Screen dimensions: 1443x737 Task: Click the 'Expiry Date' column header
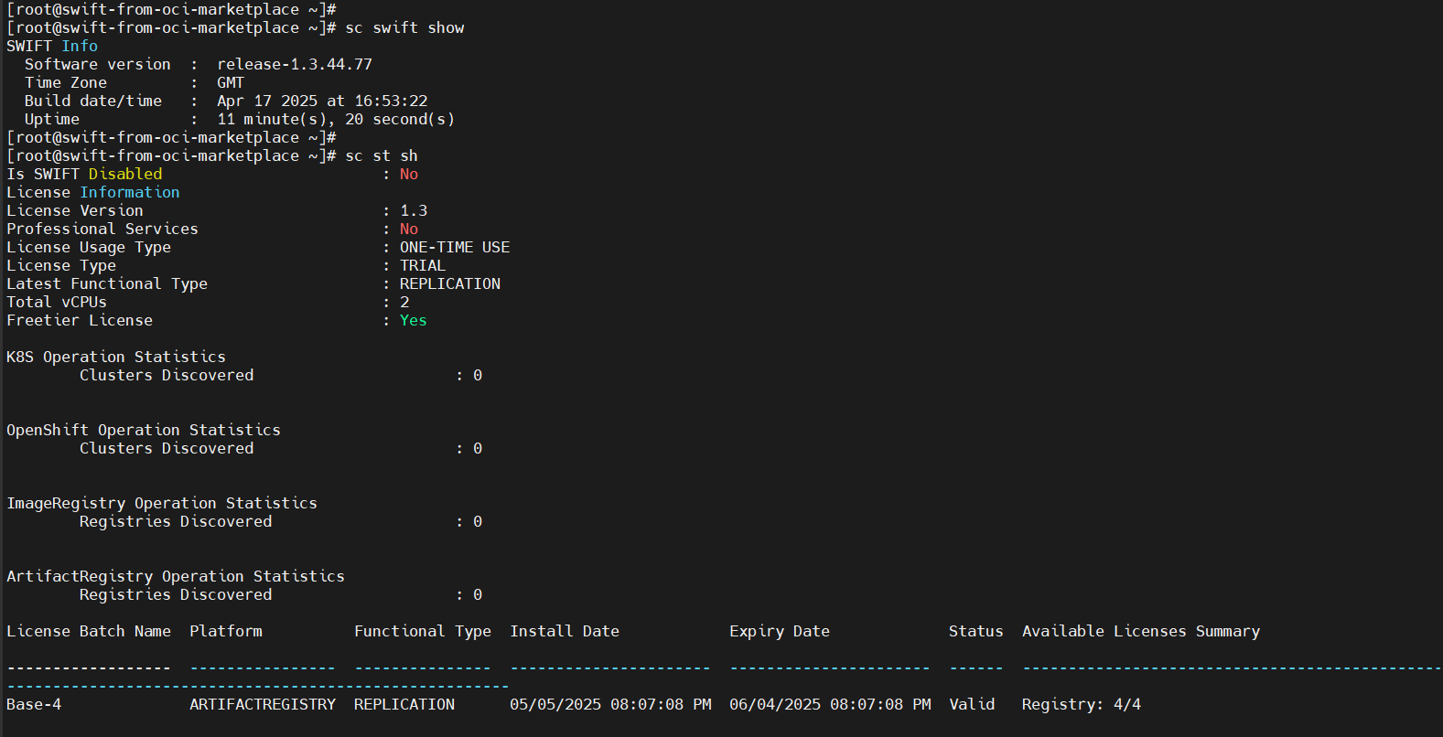click(x=780, y=631)
